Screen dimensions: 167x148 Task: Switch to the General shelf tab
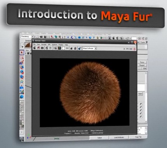28,41
